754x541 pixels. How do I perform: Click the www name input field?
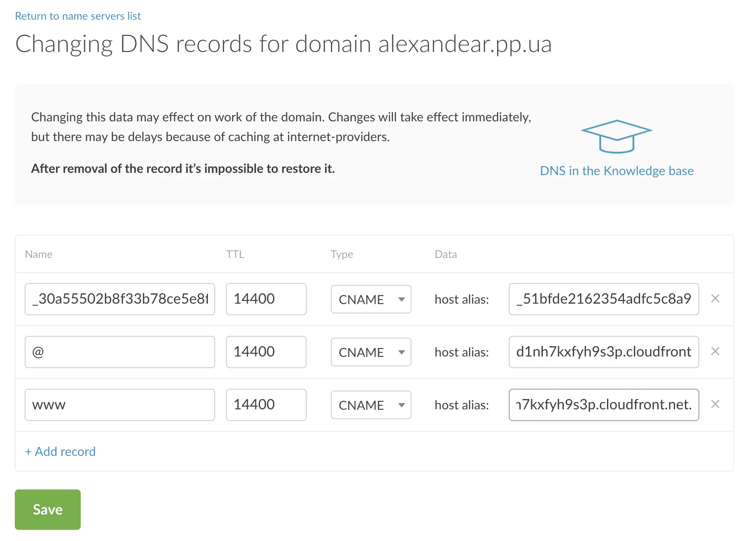click(x=120, y=405)
